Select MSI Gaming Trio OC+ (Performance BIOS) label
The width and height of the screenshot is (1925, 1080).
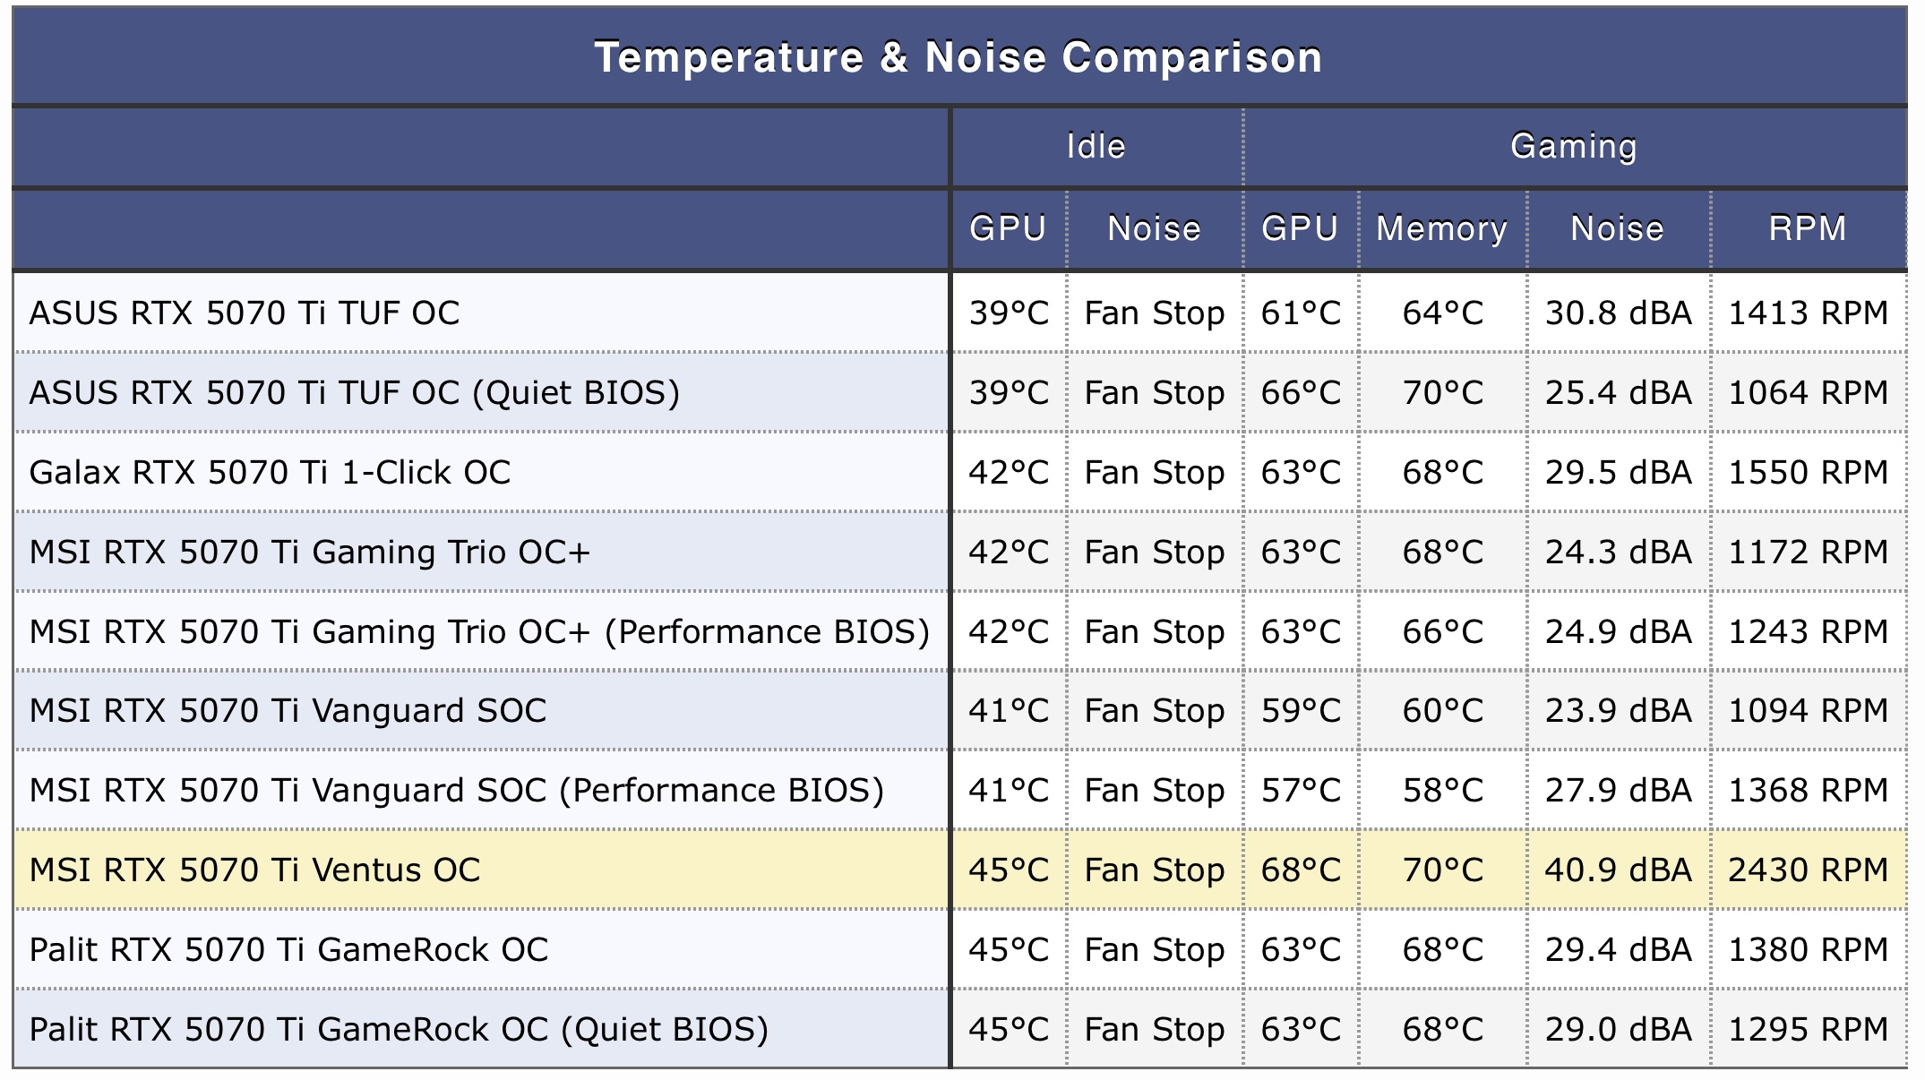point(479,632)
